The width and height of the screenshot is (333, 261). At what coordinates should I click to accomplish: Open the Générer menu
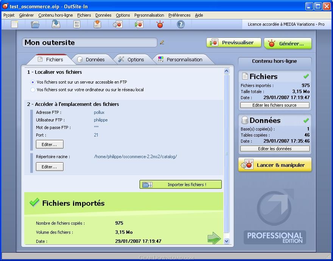[x=26, y=15]
